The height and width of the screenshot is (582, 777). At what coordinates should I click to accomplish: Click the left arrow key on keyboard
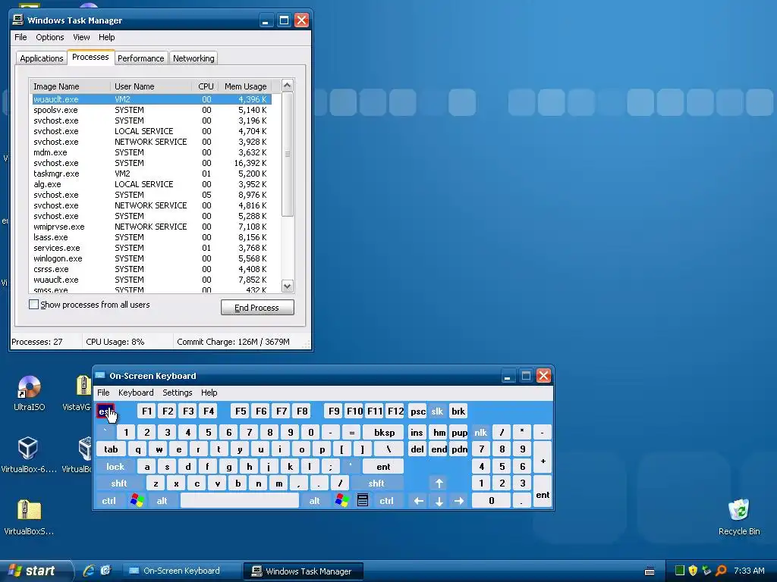pos(418,501)
